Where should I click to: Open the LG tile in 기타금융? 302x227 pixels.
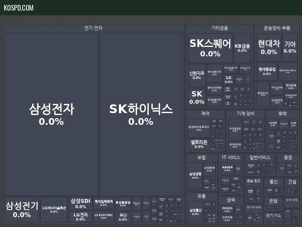(229, 79)
